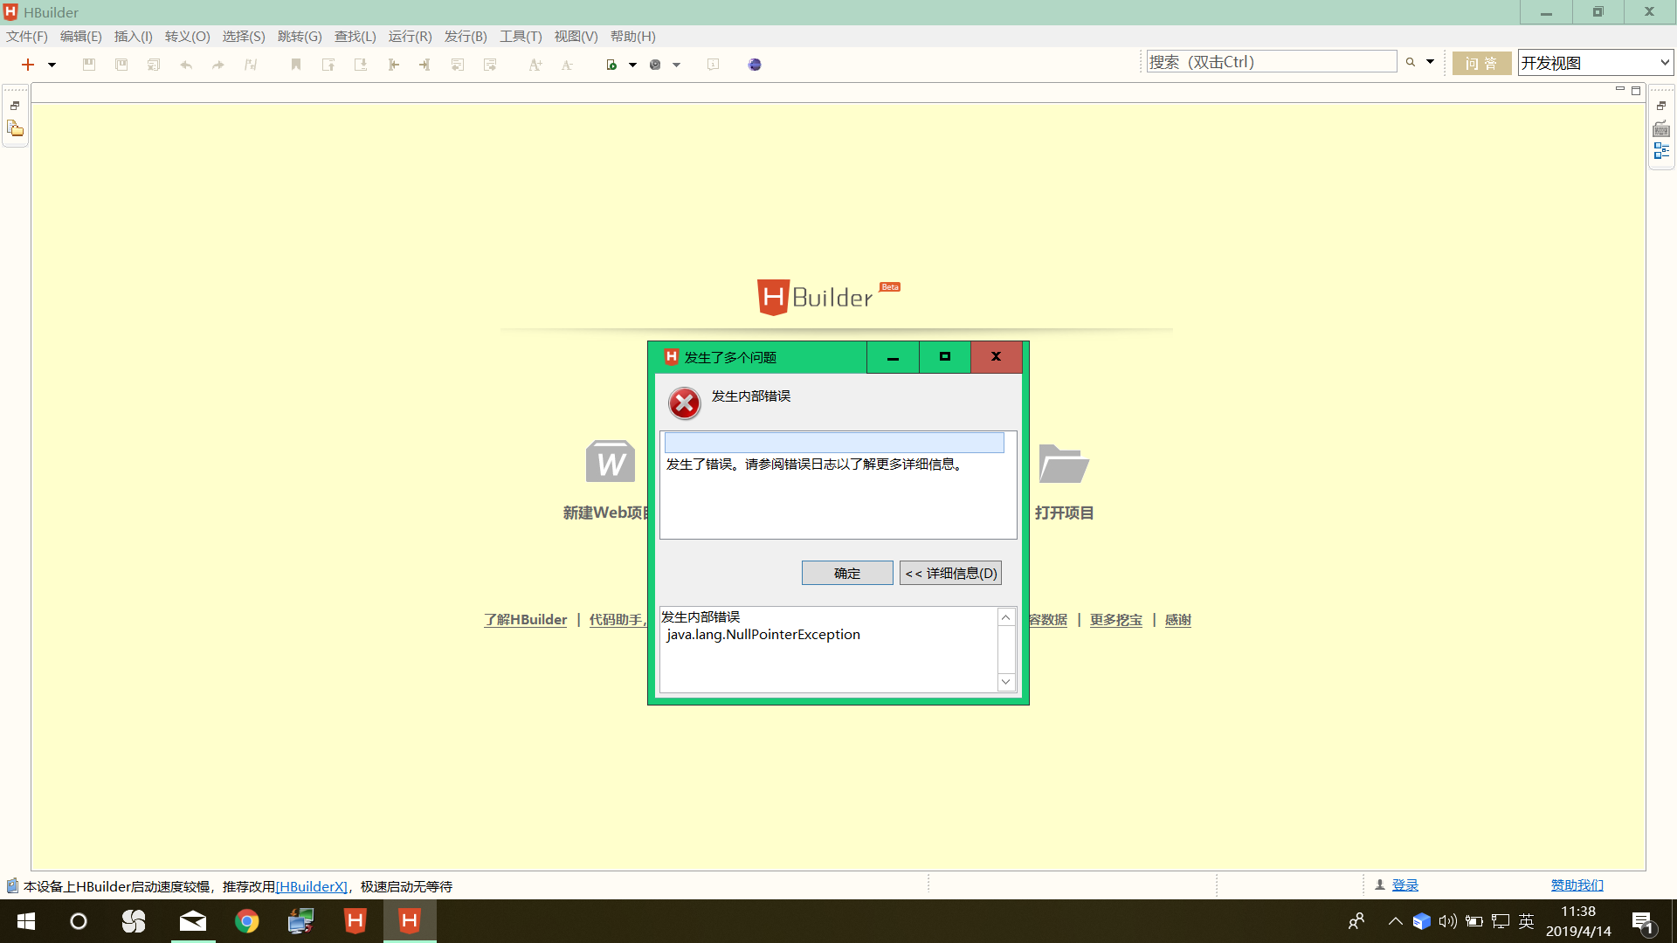
Task: Follow the HBuilderX link in status bar
Action: coord(312,886)
